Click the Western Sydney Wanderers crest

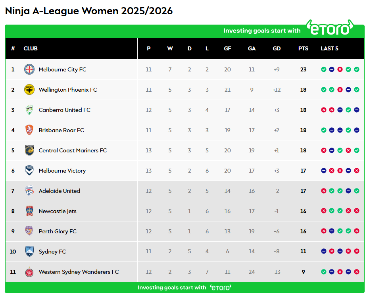pyautogui.click(x=29, y=272)
